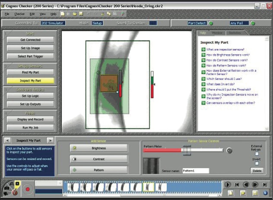
Task: Click the red record button in filmstrip controls
Action: (28, 189)
